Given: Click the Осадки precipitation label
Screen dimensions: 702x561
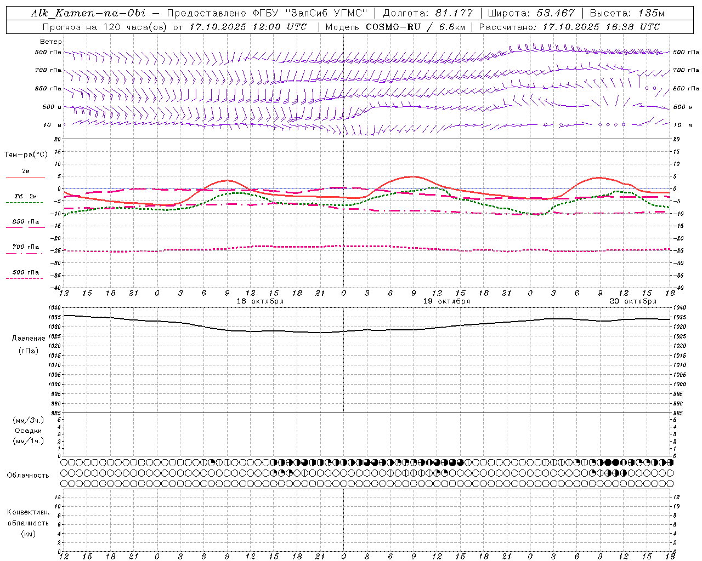Looking at the screenshot, I should (x=29, y=431).
